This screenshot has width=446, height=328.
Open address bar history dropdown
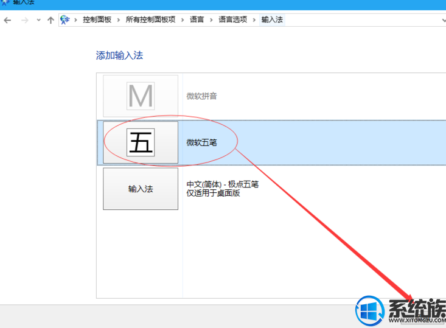pos(444,20)
